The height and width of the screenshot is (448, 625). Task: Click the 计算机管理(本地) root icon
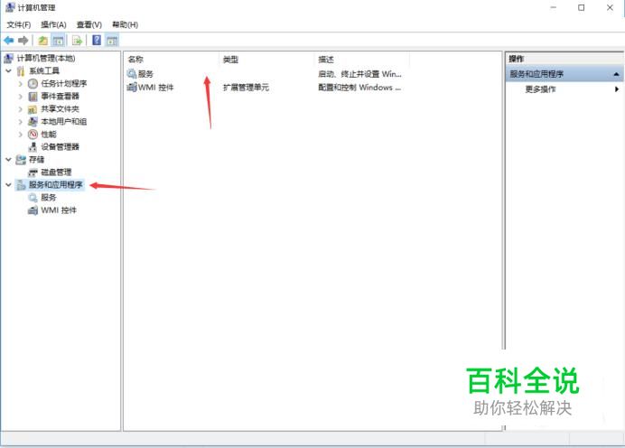coord(8,58)
